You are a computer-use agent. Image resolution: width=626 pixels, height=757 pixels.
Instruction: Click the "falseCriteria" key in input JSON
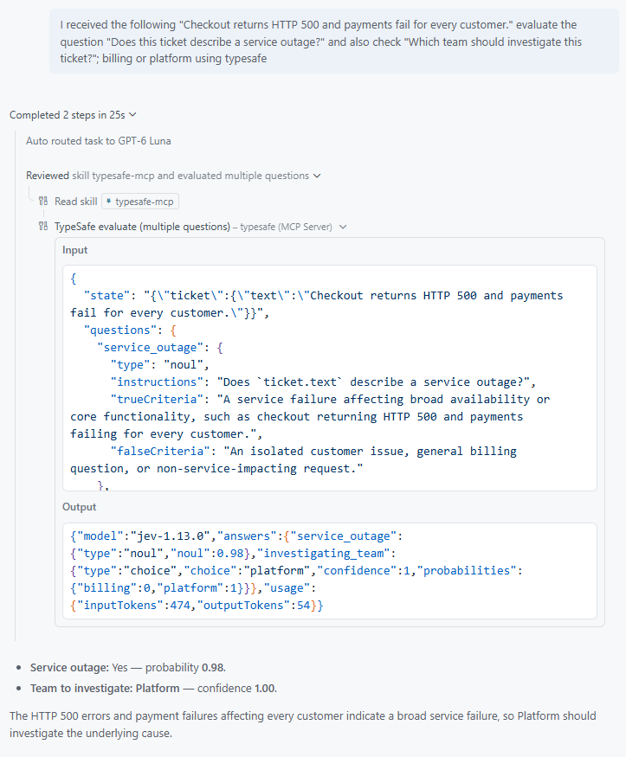pos(160,452)
